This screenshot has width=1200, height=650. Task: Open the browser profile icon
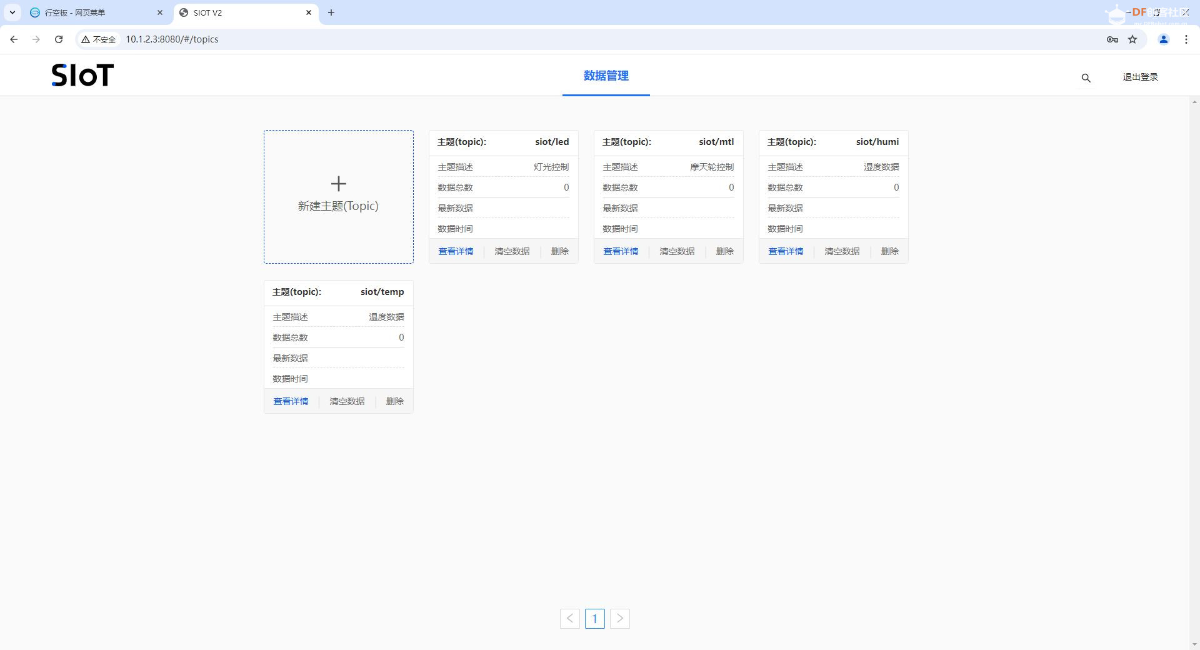(x=1164, y=39)
